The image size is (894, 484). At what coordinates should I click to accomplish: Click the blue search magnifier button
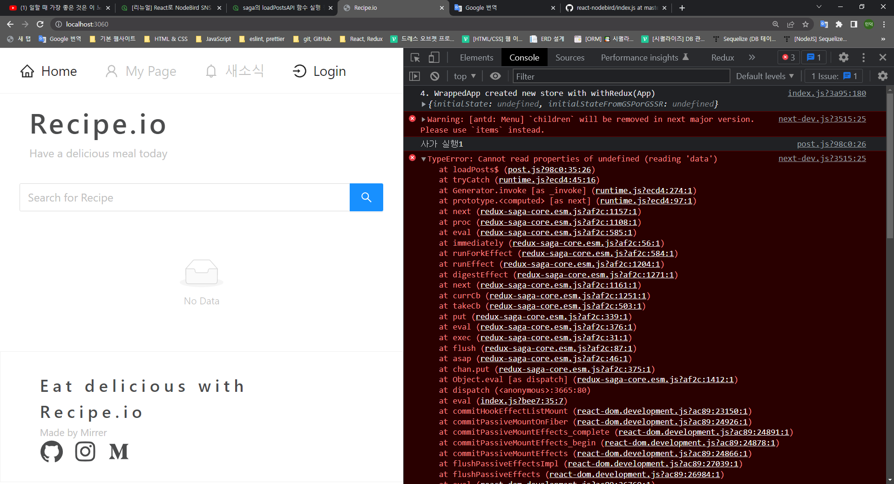366,197
